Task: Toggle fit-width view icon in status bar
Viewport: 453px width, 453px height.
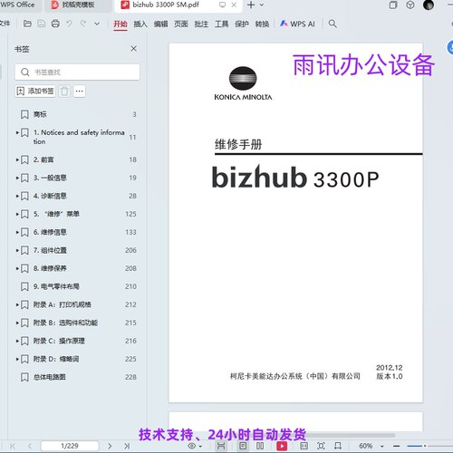Action: (221, 446)
